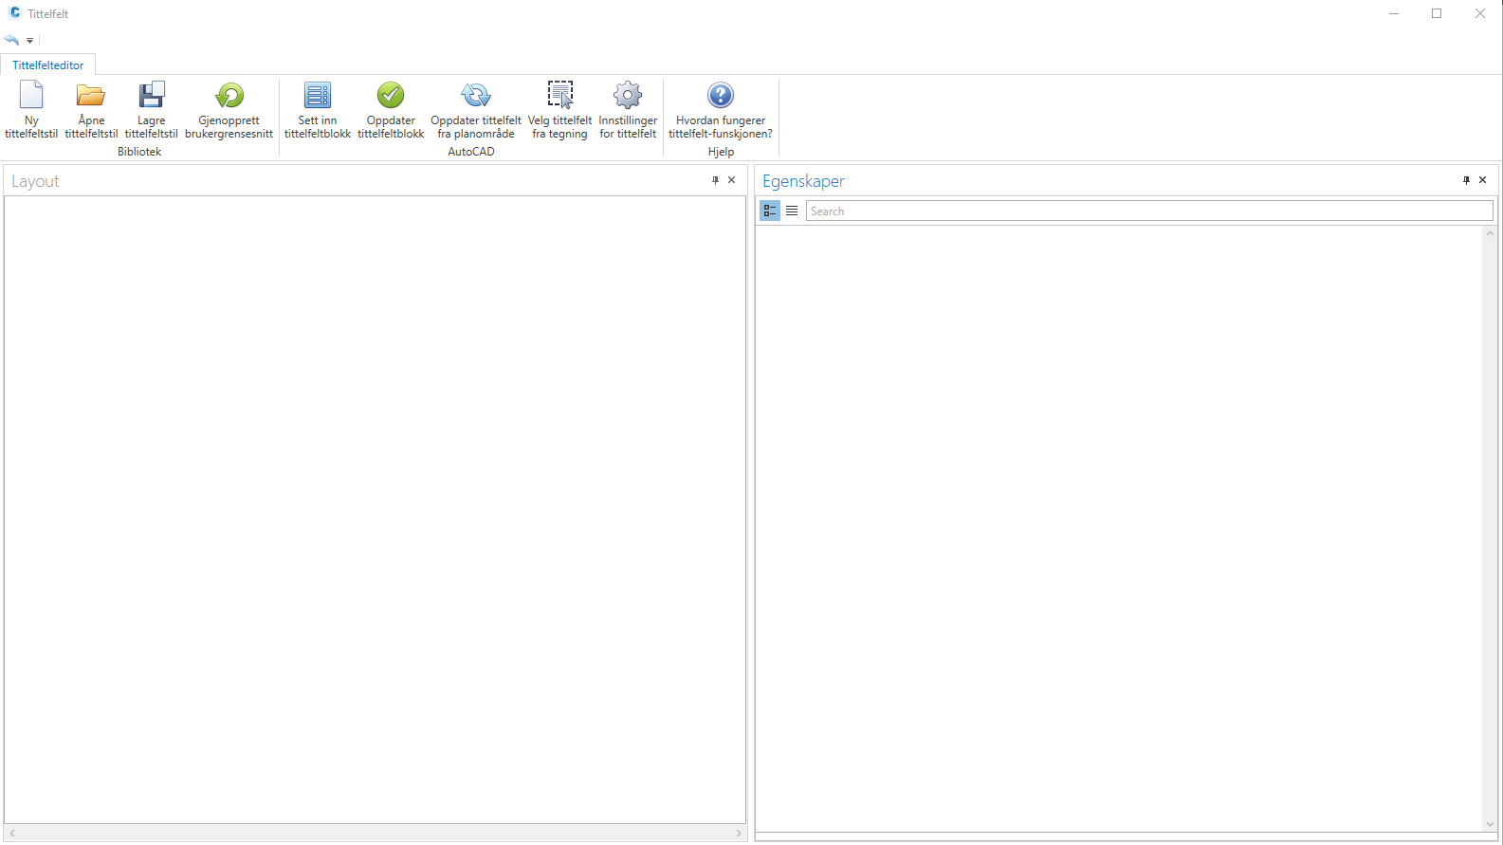Pin the Egenskaper panel

1466,180
